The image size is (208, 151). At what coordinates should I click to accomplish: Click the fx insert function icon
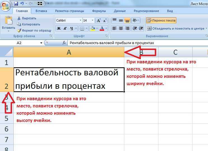(x=64, y=43)
